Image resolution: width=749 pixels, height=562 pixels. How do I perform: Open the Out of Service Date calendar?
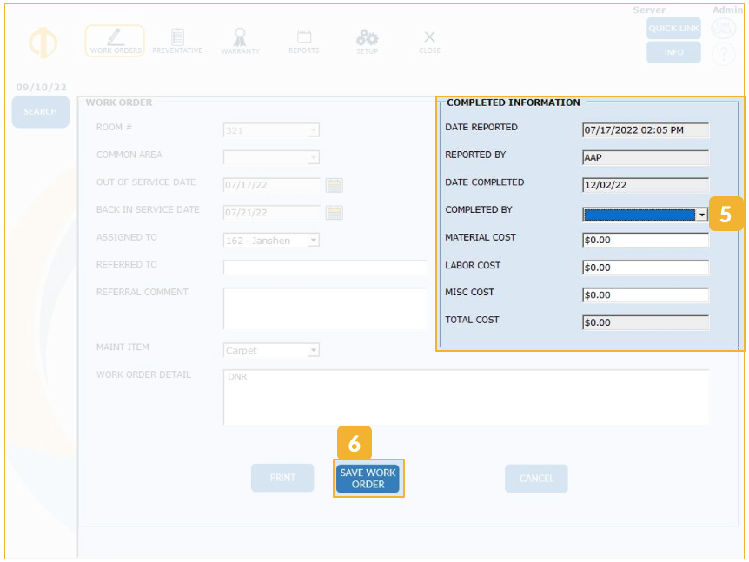[335, 185]
